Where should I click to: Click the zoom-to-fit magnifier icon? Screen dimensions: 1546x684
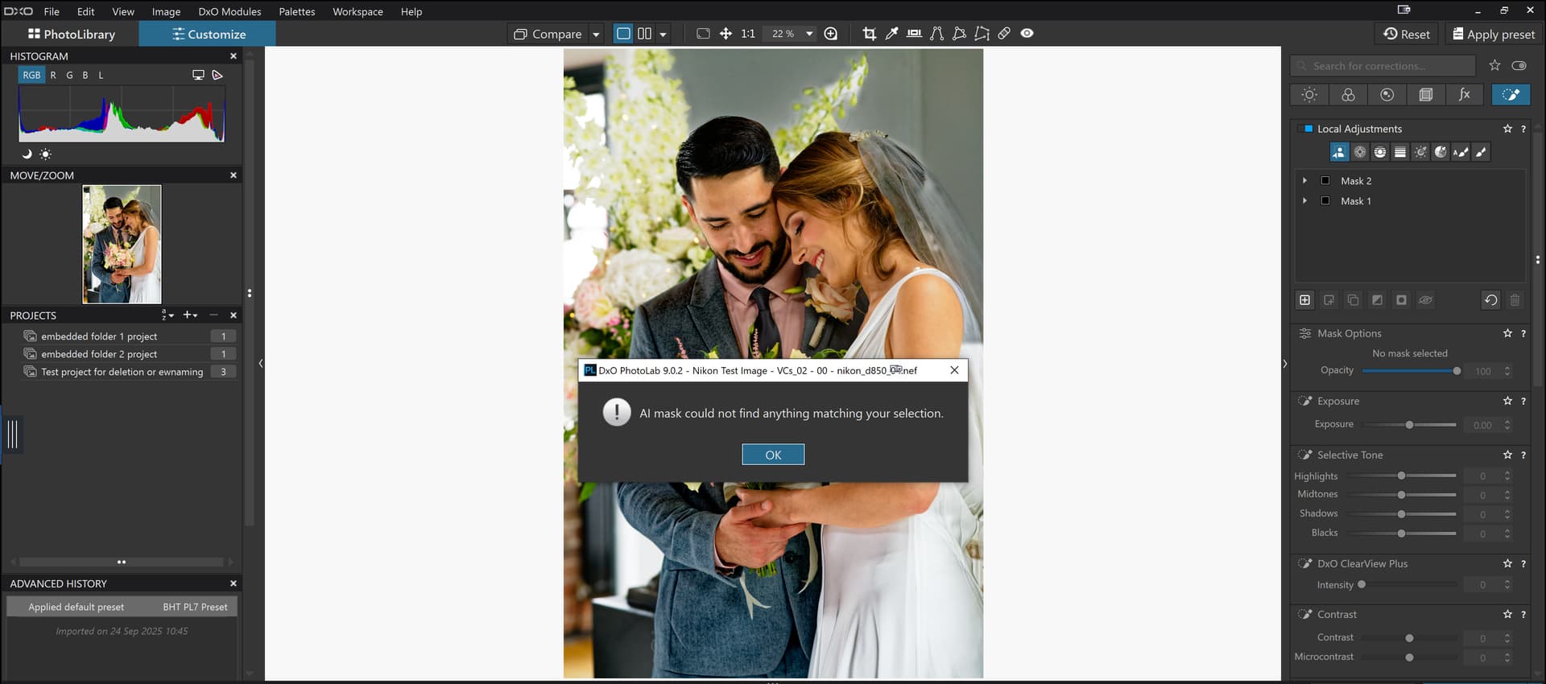(x=831, y=34)
